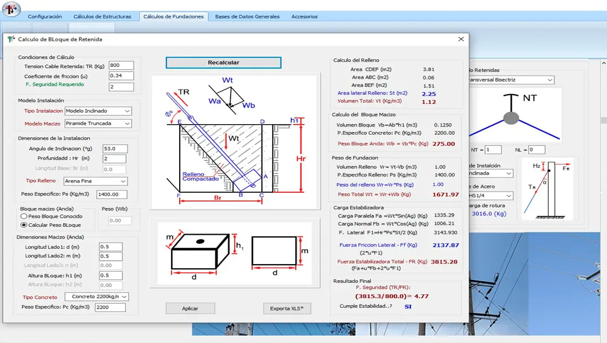Select Peso Bloque Conocido option
Viewport: 607px width, 343px height.
(x=24, y=216)
